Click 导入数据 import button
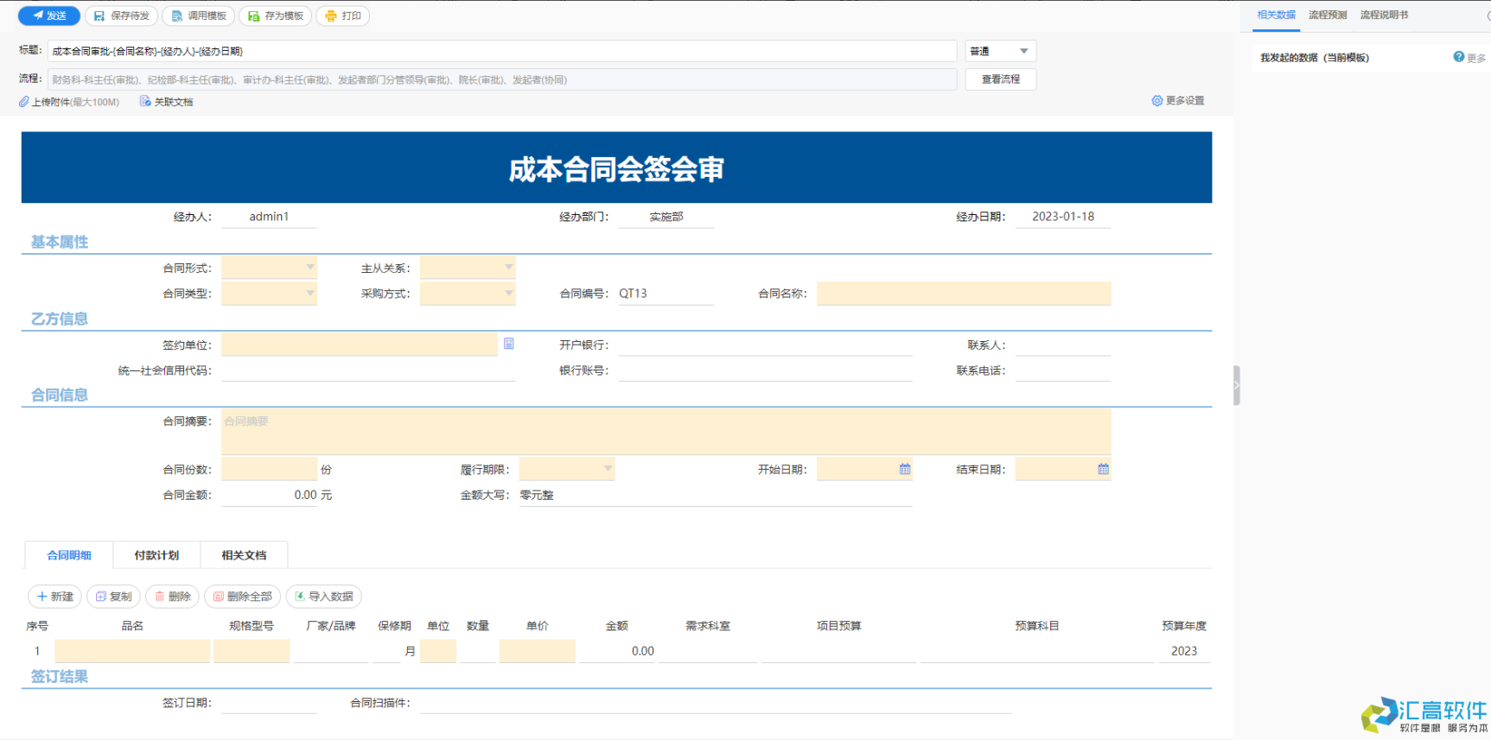This screenshot has width=1491, height=740. [324, 597]
